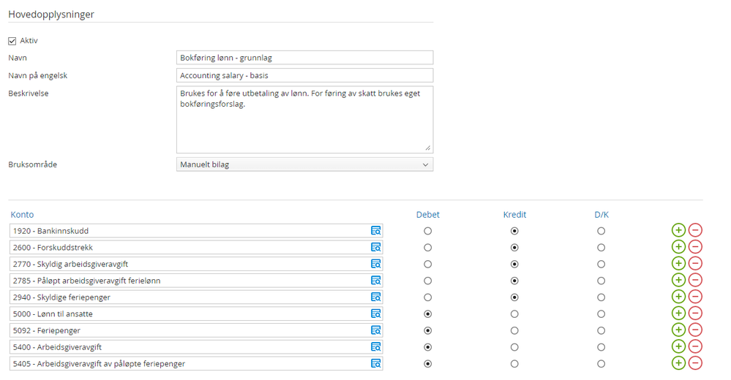Screen dimensions: 731x380
Task: Set 1920 Bankinnskudd to Debet
Action: click(428, 231)
